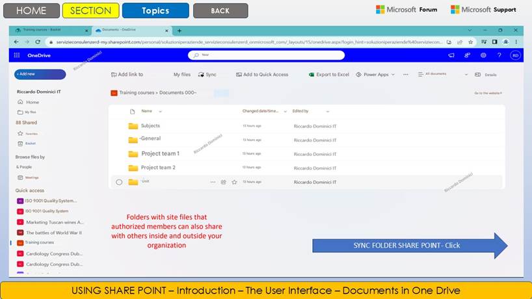Image resolution: width=532 pixels, height=299 pixels.
Task: Open the Subjects folder icon
Action: click(x=133, y=126)
